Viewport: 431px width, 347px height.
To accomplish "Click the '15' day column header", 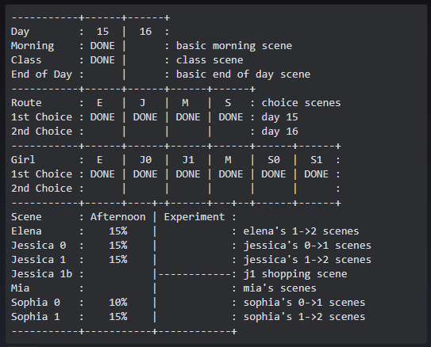I will tap(102, 32).
